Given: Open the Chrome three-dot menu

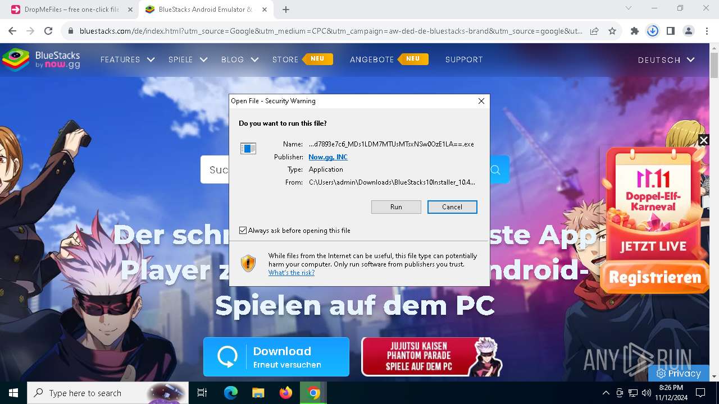Looking at the screenshot, I should point(707,31).
